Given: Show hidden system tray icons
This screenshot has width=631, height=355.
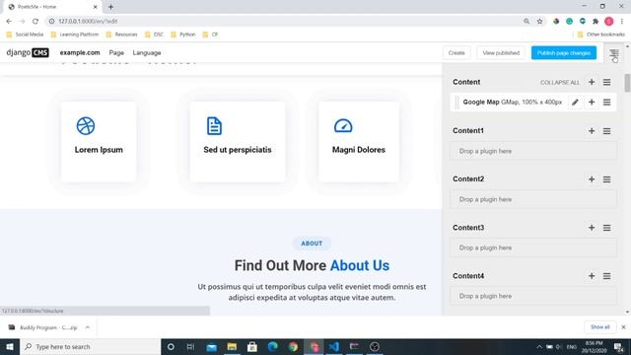Looking at the screenshot, I should click(x=539, y=346).
